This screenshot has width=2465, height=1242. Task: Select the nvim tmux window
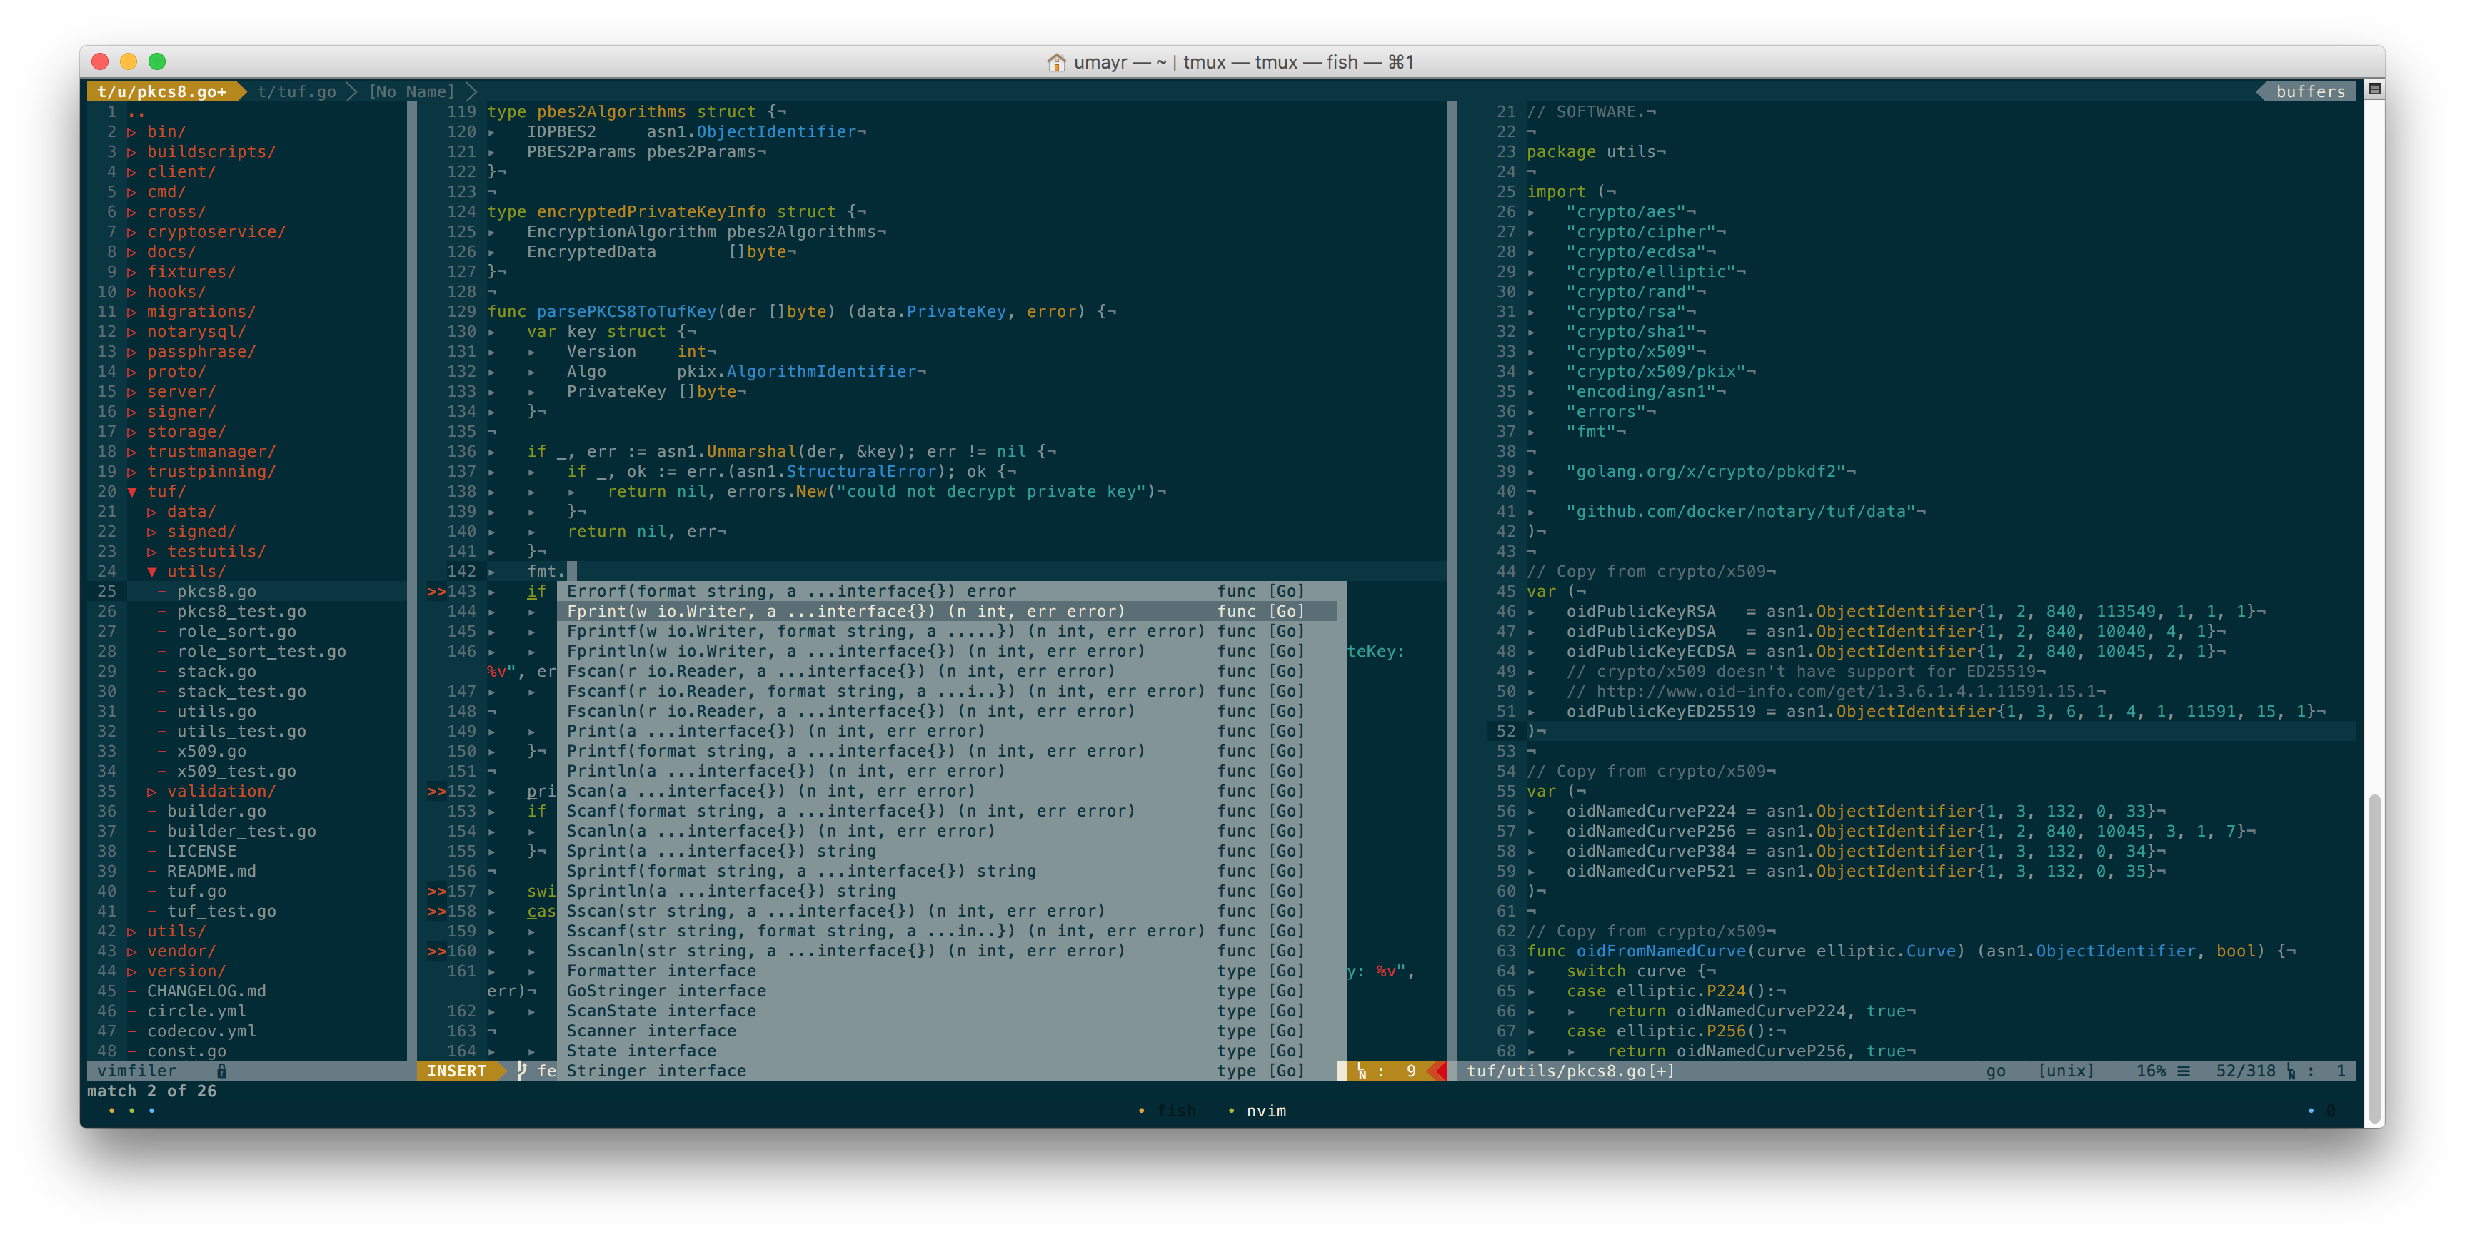point(1266,1111)
